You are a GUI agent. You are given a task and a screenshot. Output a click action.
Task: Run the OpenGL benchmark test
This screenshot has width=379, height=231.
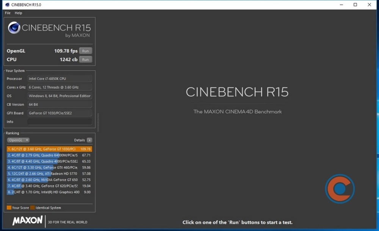(86, 51)
